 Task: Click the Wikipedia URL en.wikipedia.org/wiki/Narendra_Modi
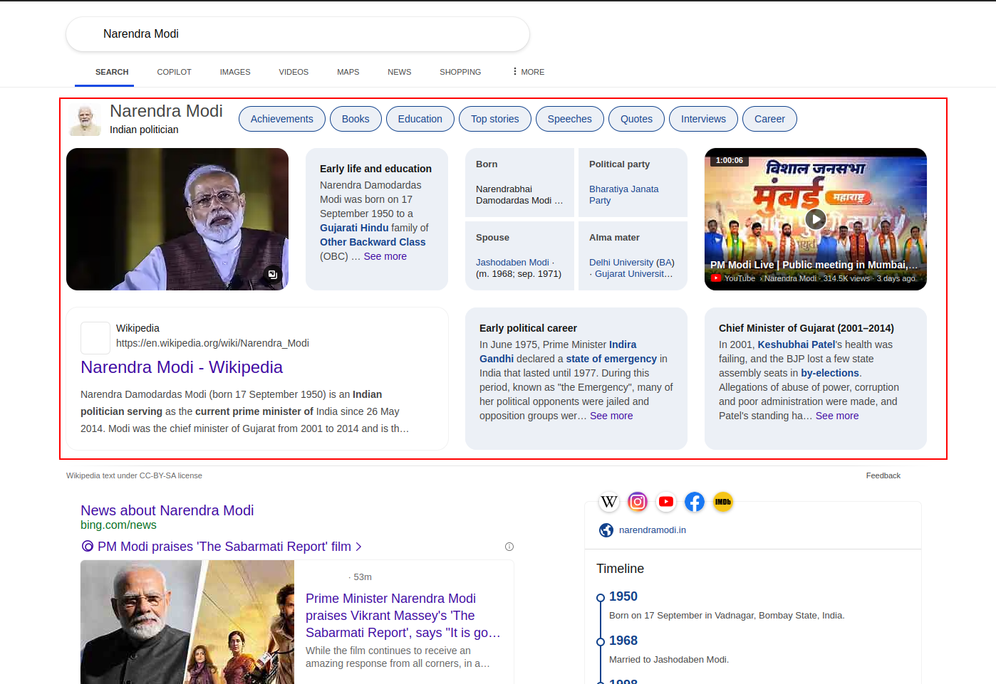(212, 343)
